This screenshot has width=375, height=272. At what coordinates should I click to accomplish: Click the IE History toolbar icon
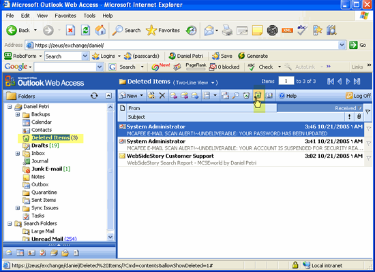point(192,31)
